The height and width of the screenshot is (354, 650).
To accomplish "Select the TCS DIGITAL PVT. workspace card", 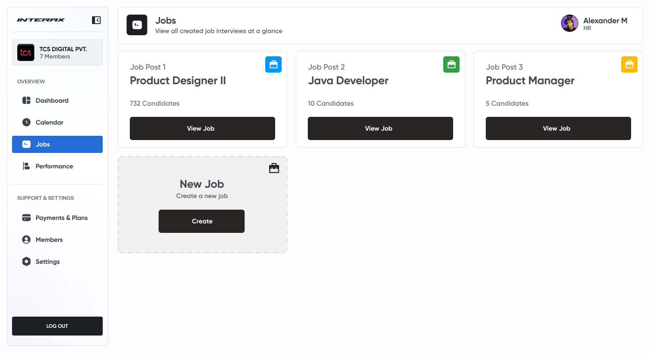I will [57, 52].
